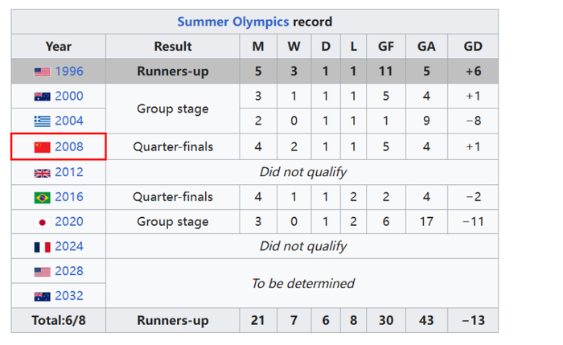The image size is (563, 345).
Task: Open the 2000 Olympics year link
Action: (x=69, y=97)
